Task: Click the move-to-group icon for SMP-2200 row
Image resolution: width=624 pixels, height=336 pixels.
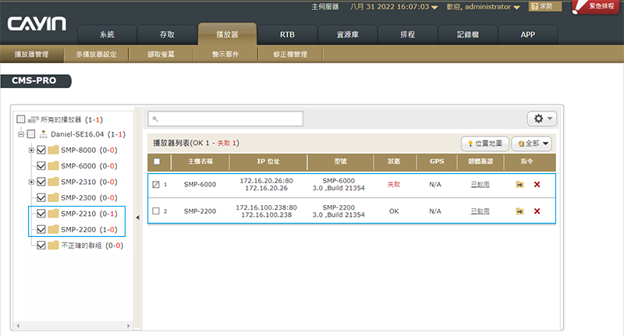Action: point(519,211)
